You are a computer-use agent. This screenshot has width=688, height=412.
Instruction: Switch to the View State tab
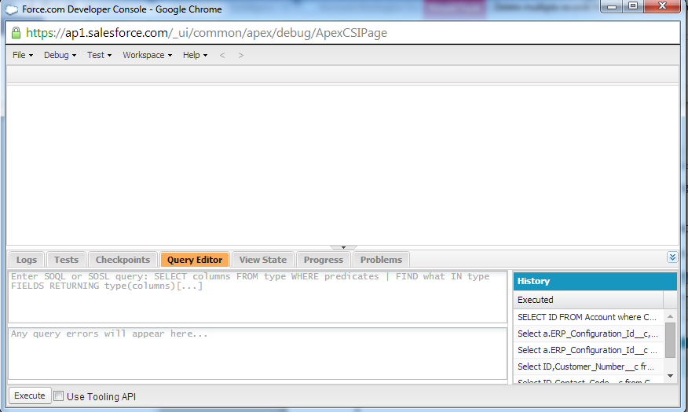(x=263, y=260)
